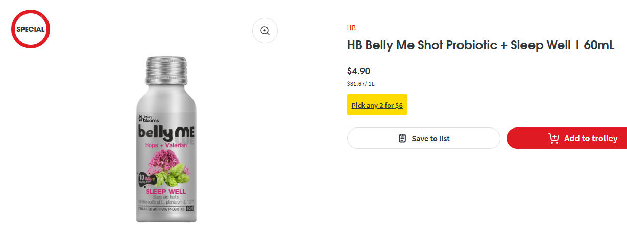
Task: Click the 60ml label on the bottle
Action: point(190,208)
